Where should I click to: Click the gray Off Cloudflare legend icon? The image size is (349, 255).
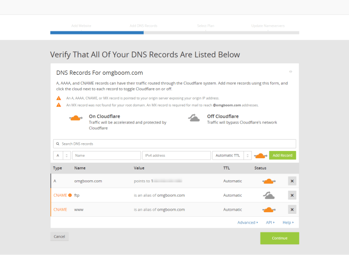(x=194, y=117)
